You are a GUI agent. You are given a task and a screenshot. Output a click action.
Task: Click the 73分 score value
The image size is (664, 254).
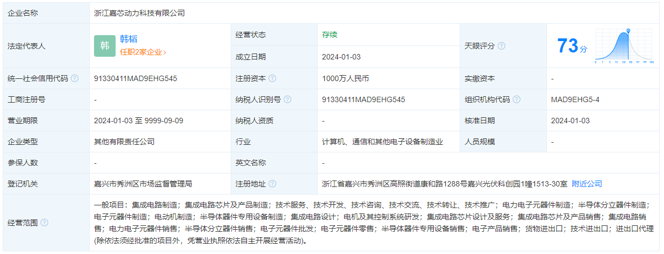(572, 46)
